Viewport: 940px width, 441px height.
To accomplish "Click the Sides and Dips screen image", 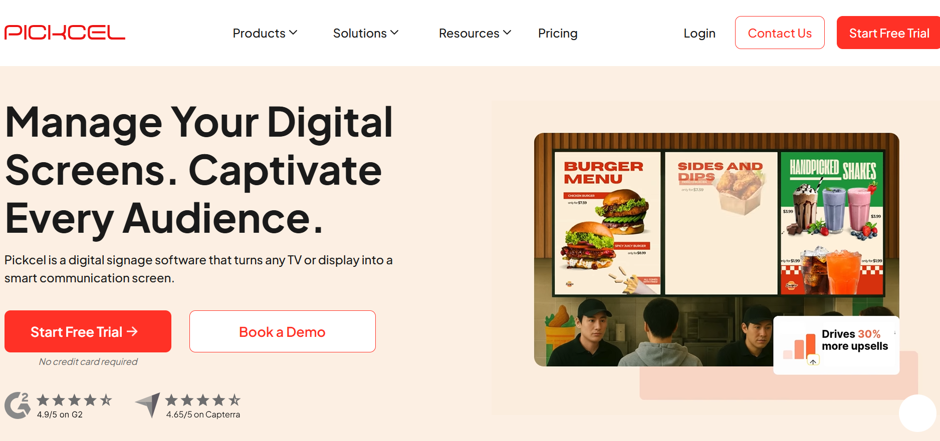I will pos(721,223).
